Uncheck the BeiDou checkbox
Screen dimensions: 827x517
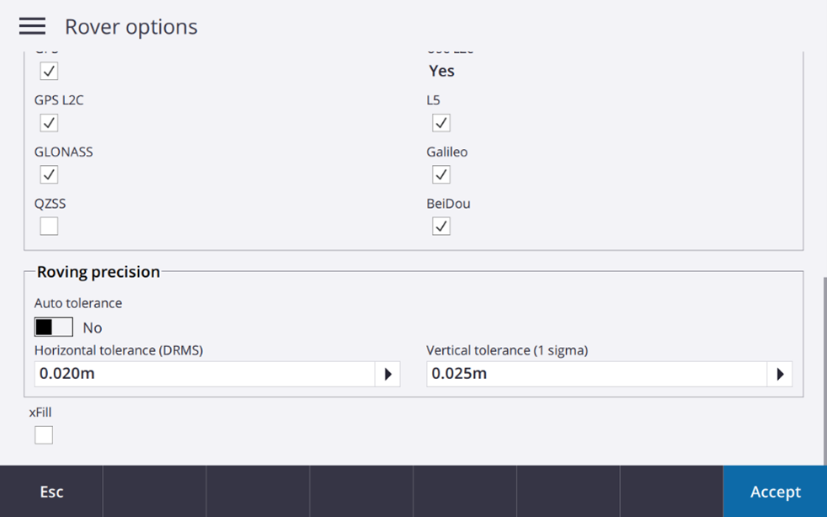pos(441,226)
